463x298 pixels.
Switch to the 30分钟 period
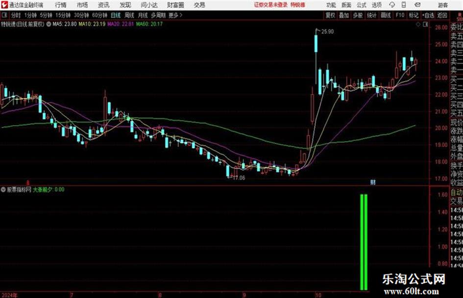81,15
